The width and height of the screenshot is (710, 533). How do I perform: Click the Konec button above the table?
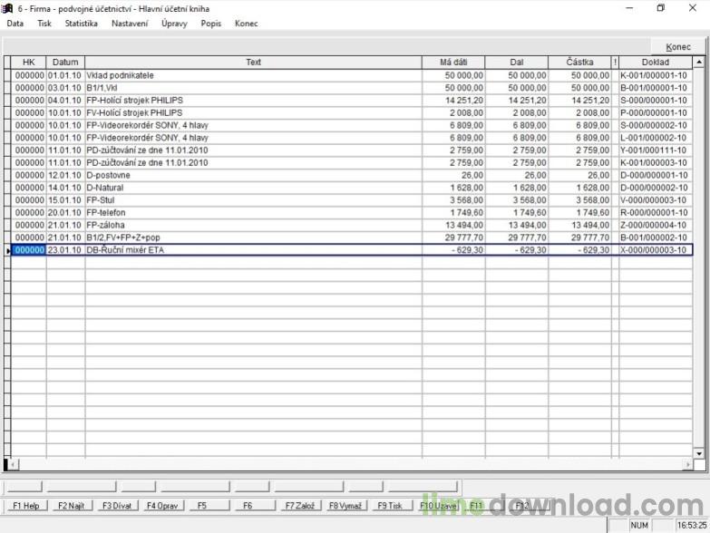[678, 46]
